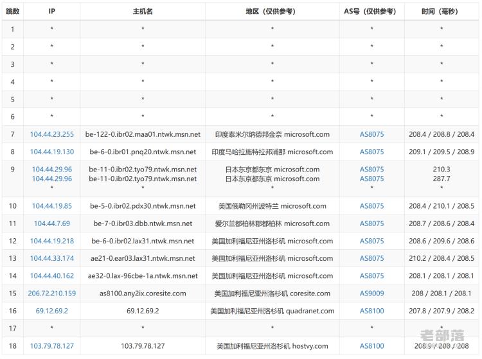The height and width of the screenshot is (359, 482).
Task: Open the 104.44.19.85 IP link
Action: coord(52,206)
